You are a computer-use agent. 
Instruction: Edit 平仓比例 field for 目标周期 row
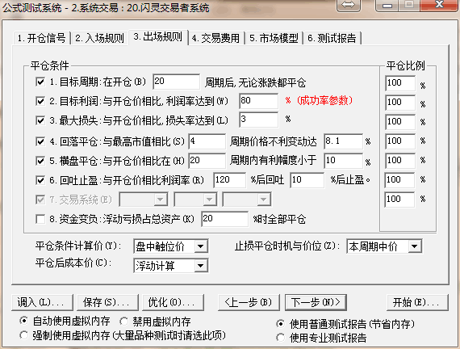pyautogui.click(x=400, y=83)
